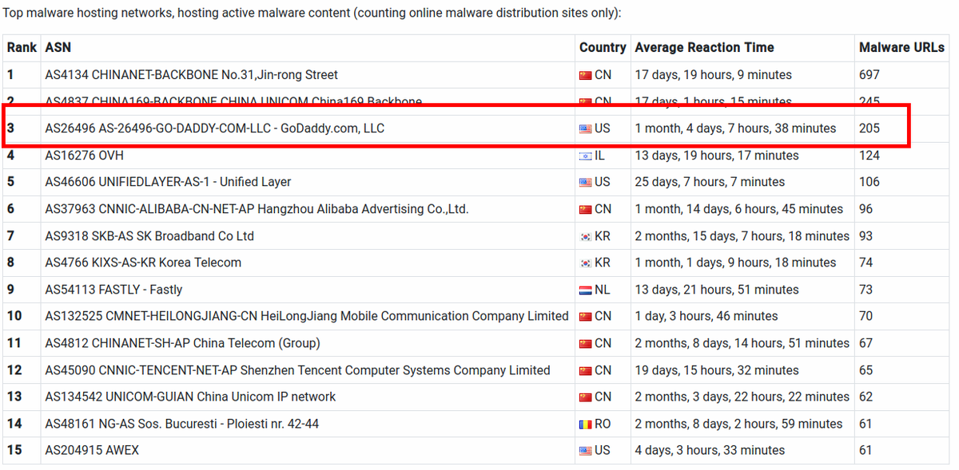Viewport: 959px width, 470px height.
Task: Click malware URL count 96
Action: pos(866,209)
